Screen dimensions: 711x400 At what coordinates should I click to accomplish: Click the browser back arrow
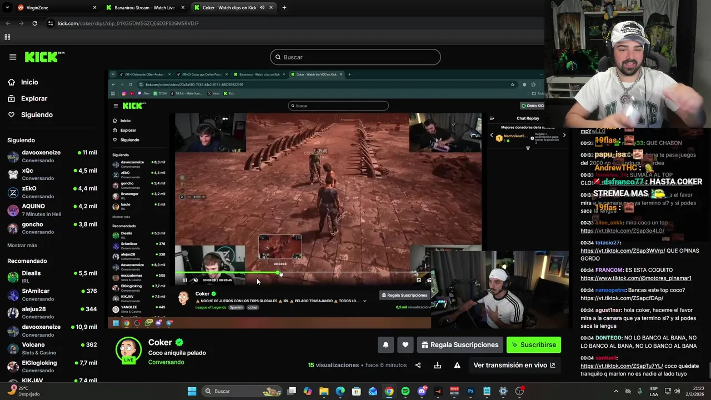8,23
